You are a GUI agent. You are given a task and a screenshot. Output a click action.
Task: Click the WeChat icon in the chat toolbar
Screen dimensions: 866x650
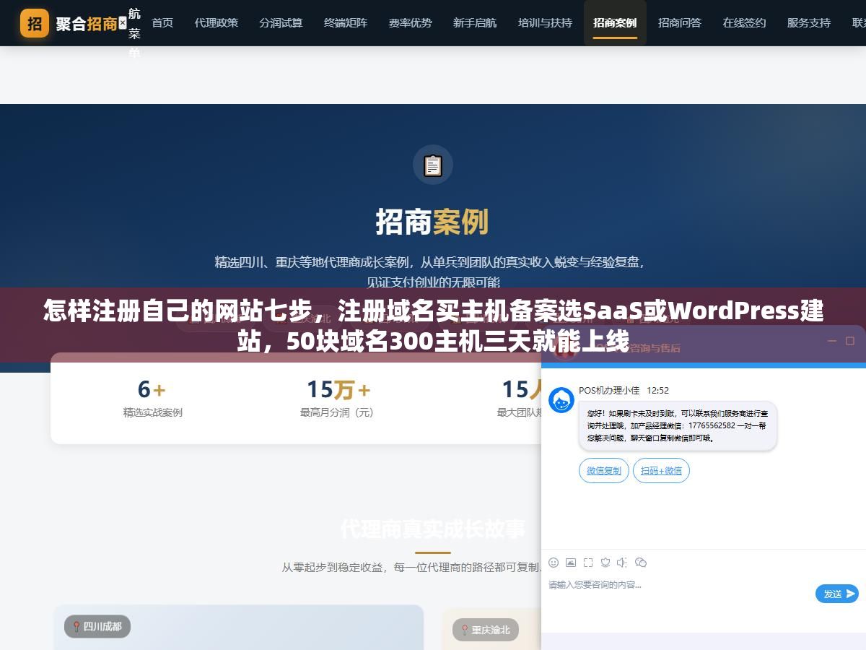tap(640, 563)
